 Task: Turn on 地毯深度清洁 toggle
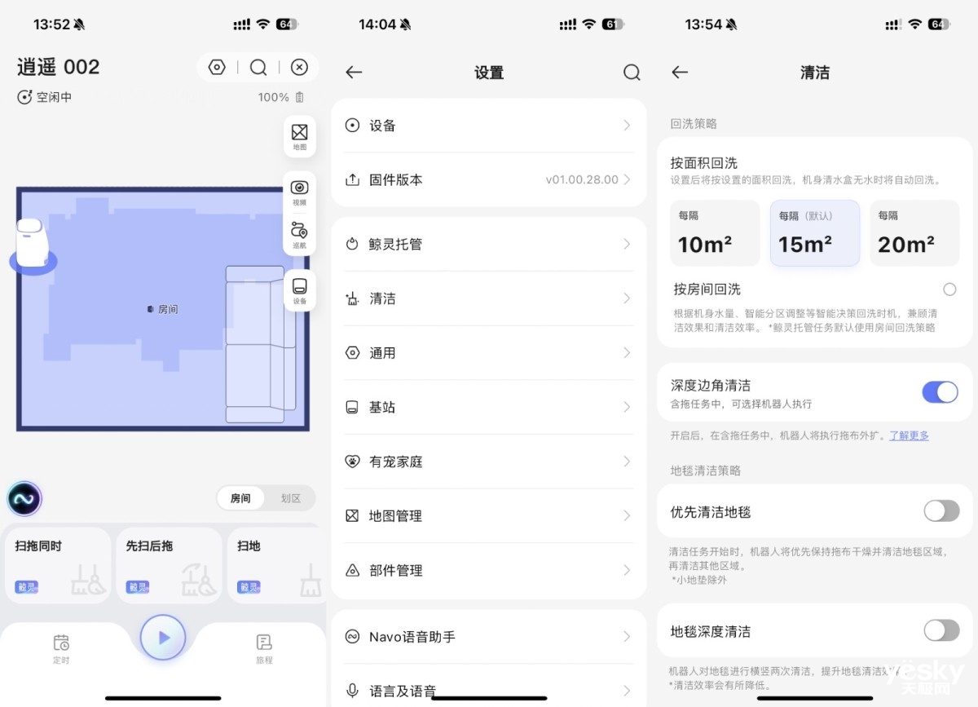point(941,630)
